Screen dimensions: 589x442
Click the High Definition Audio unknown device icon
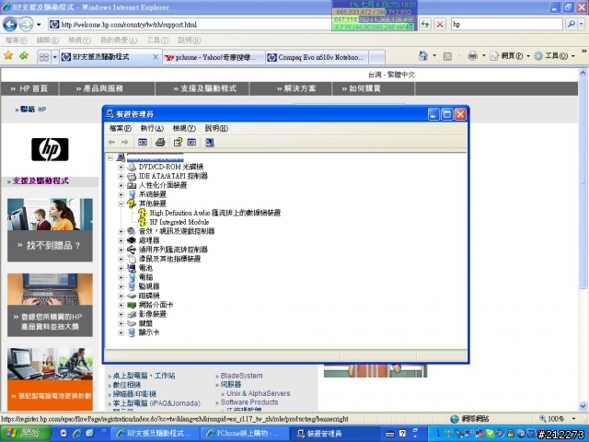tap(143, 213)
